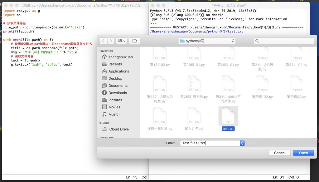
Task: Select iCloud Drive in the sidebar
Action: coord(118,129)
